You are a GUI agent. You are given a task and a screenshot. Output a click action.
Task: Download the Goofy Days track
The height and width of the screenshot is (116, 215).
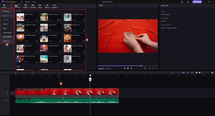coord(84,41)
